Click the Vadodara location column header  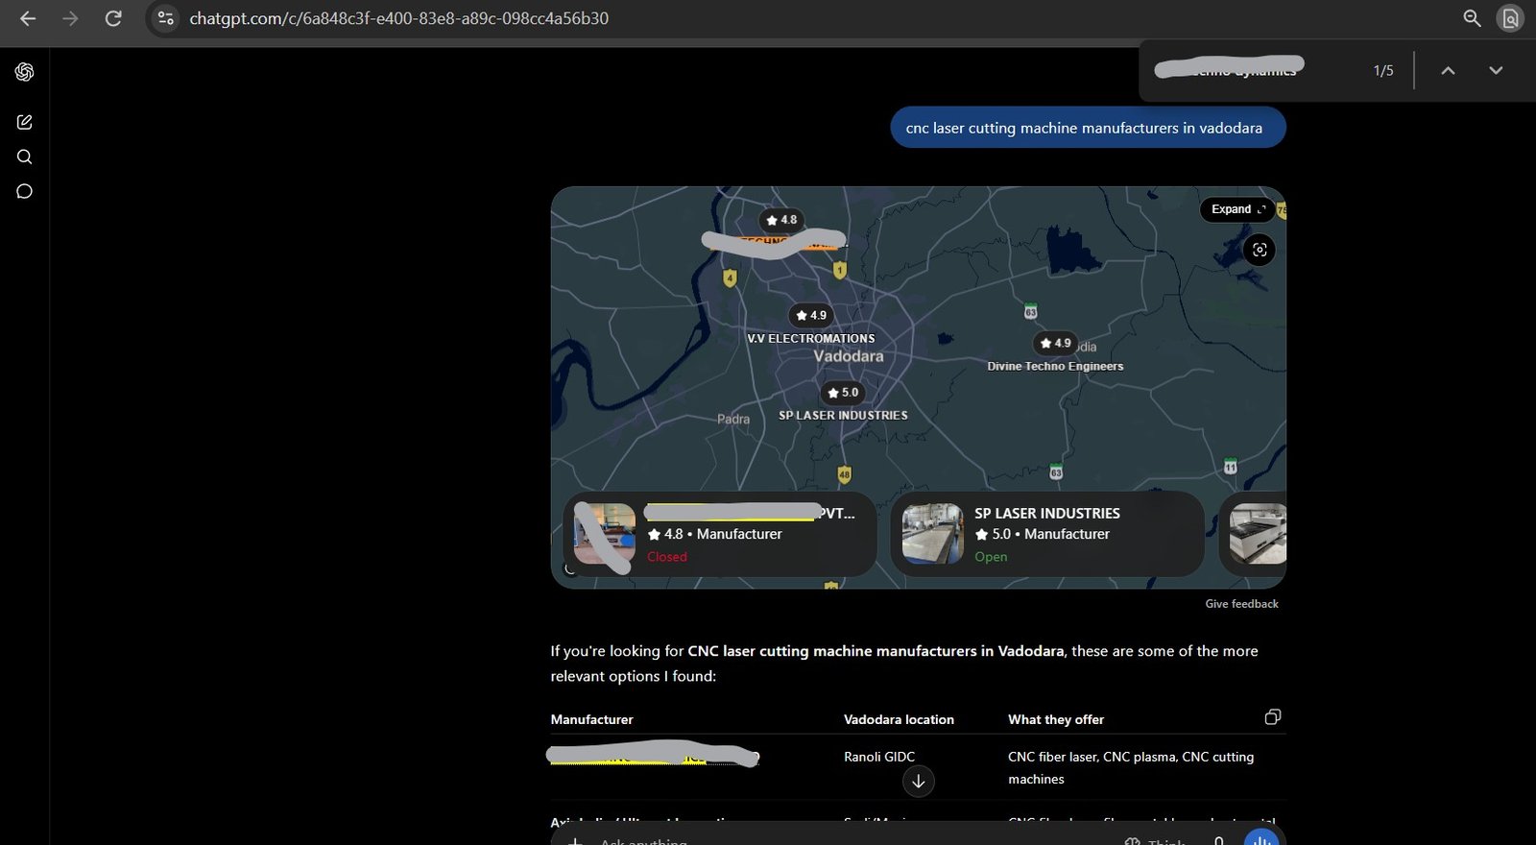pyautogui.click(x=899, y=719)
